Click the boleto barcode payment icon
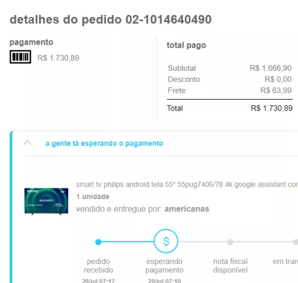This screenshot has height=283, width=298. (20, 57)
